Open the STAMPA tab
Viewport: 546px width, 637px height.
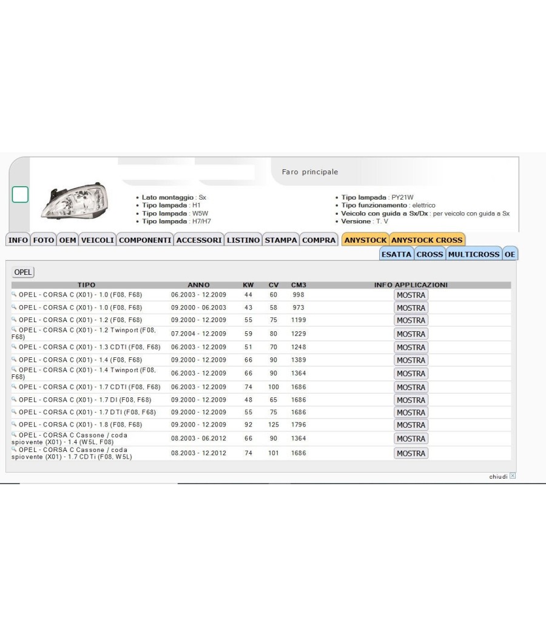[x=281, y=240]
